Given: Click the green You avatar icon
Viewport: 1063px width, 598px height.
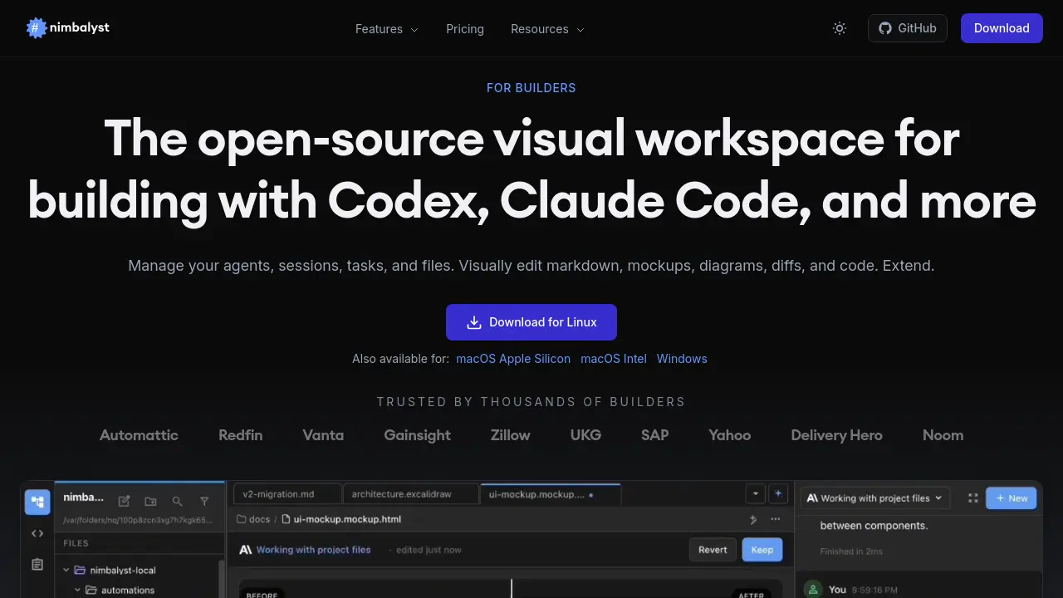Looking at the screenshot, I should coord(814,589).
